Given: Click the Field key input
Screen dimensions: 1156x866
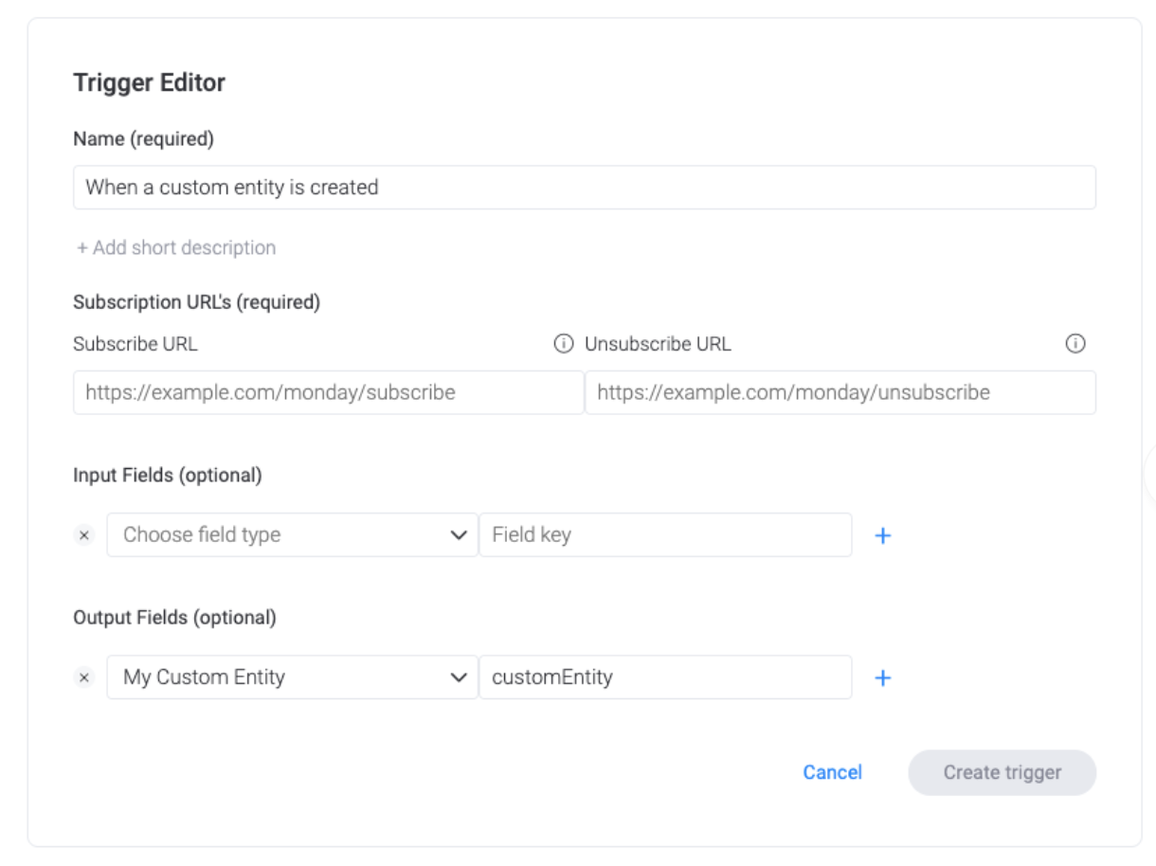Looking at the screenshot, I should coord(665,535).
